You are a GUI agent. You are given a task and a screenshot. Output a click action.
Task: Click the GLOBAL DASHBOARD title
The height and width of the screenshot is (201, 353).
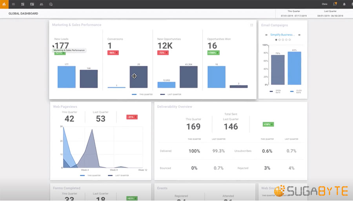(23, 13)
